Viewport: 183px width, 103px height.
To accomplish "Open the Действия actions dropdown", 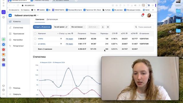I will 93,27.
